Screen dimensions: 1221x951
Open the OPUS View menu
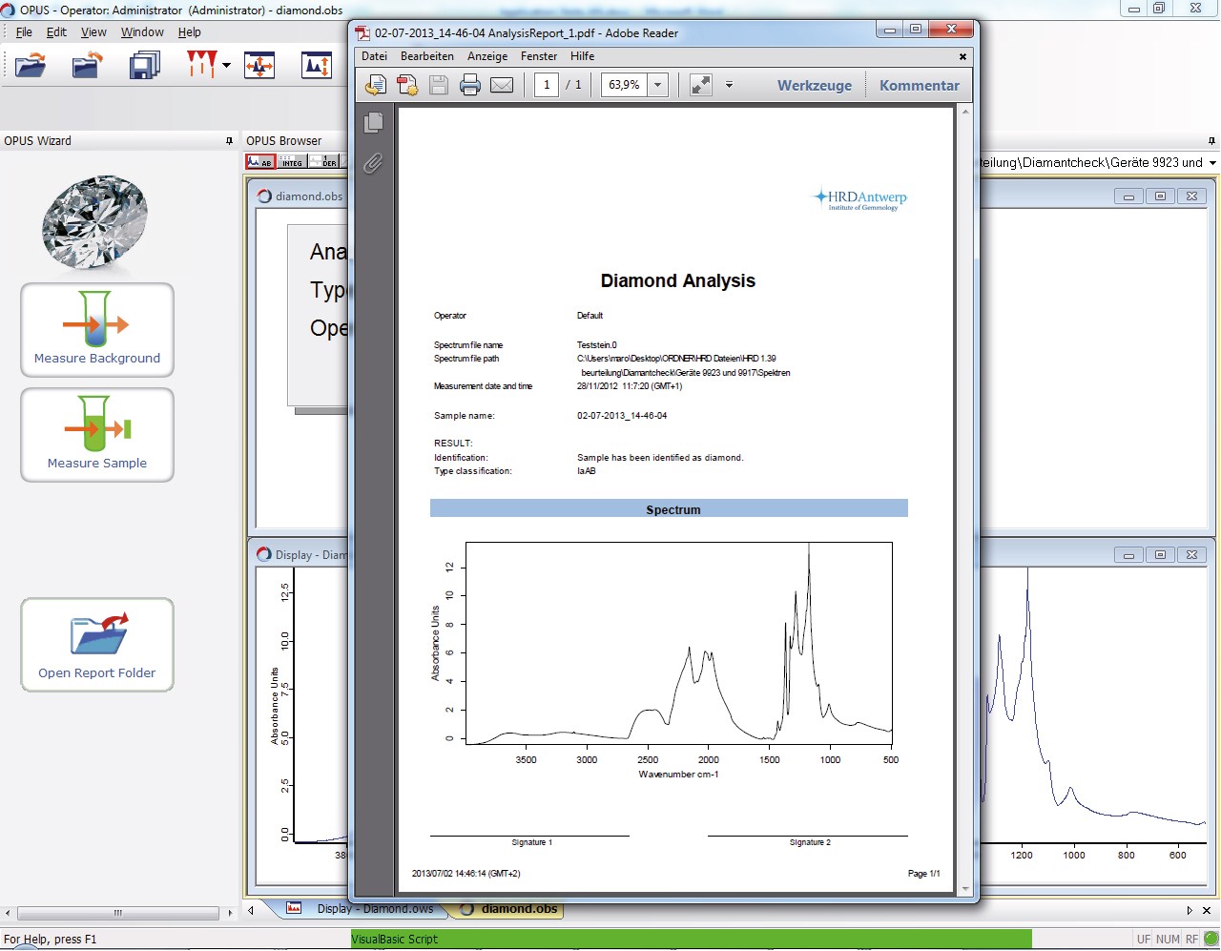point(93,31)
